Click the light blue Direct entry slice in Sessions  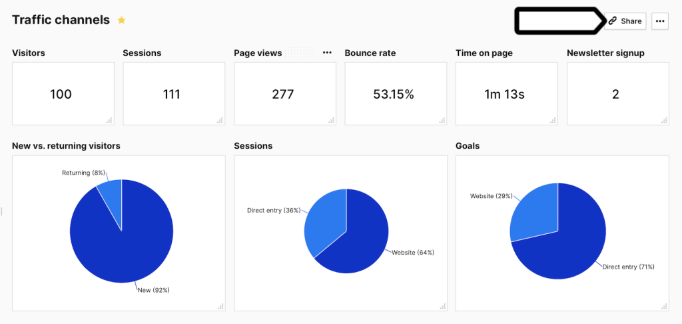[324, 222]
